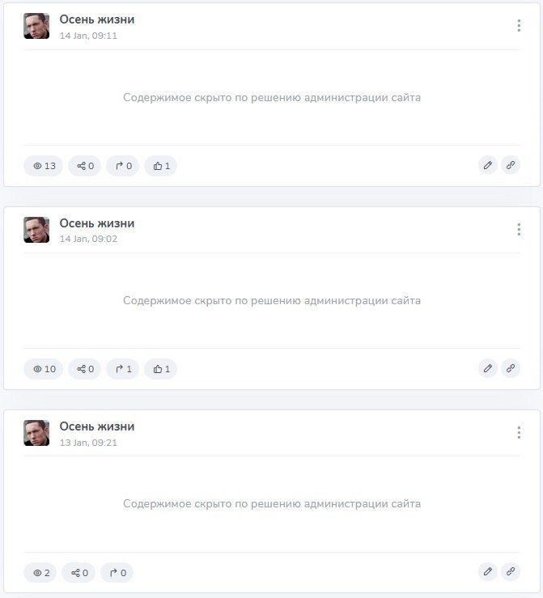
Task: Click views counter showing 13
Action: 43,166
